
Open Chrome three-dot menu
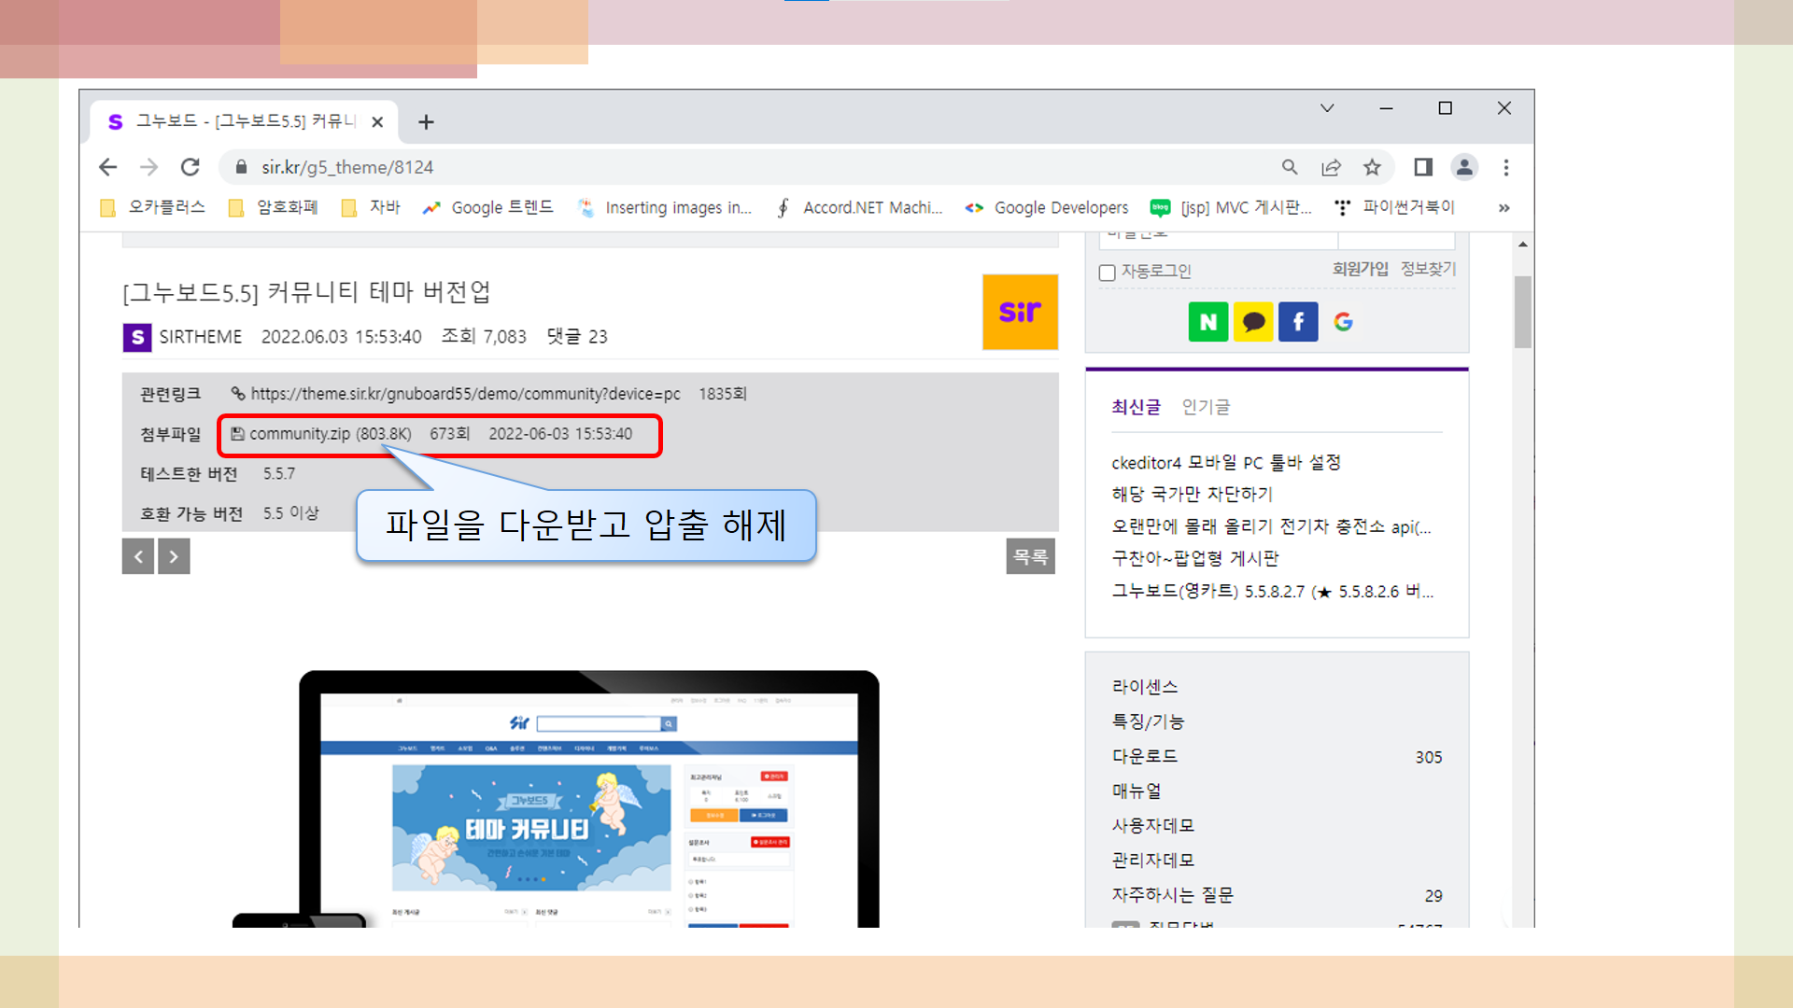[1505, 167]
